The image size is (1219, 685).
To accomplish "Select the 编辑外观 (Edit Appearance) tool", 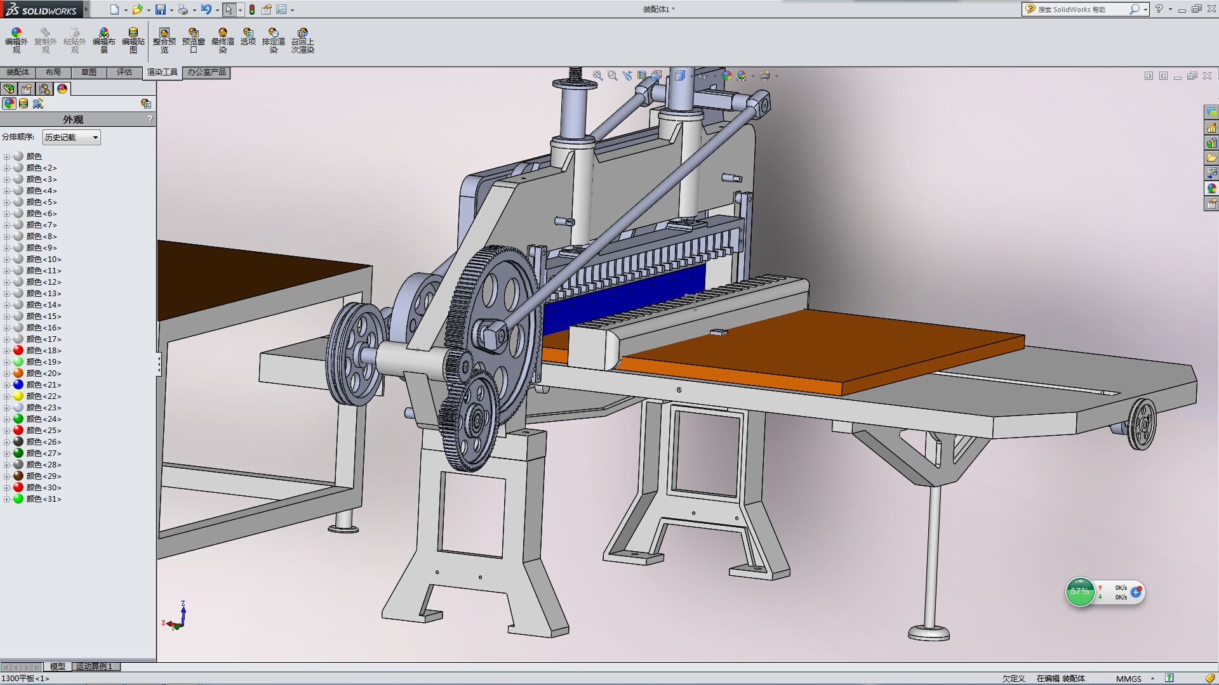I will coord(15,39).
